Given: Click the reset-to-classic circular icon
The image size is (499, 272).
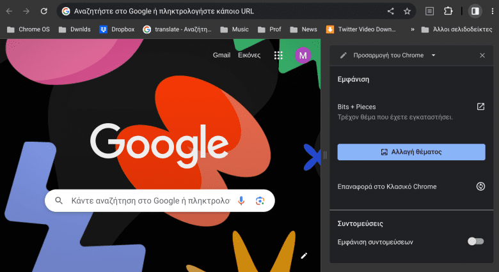Looking at the screenshot, I should click(480, 186).
